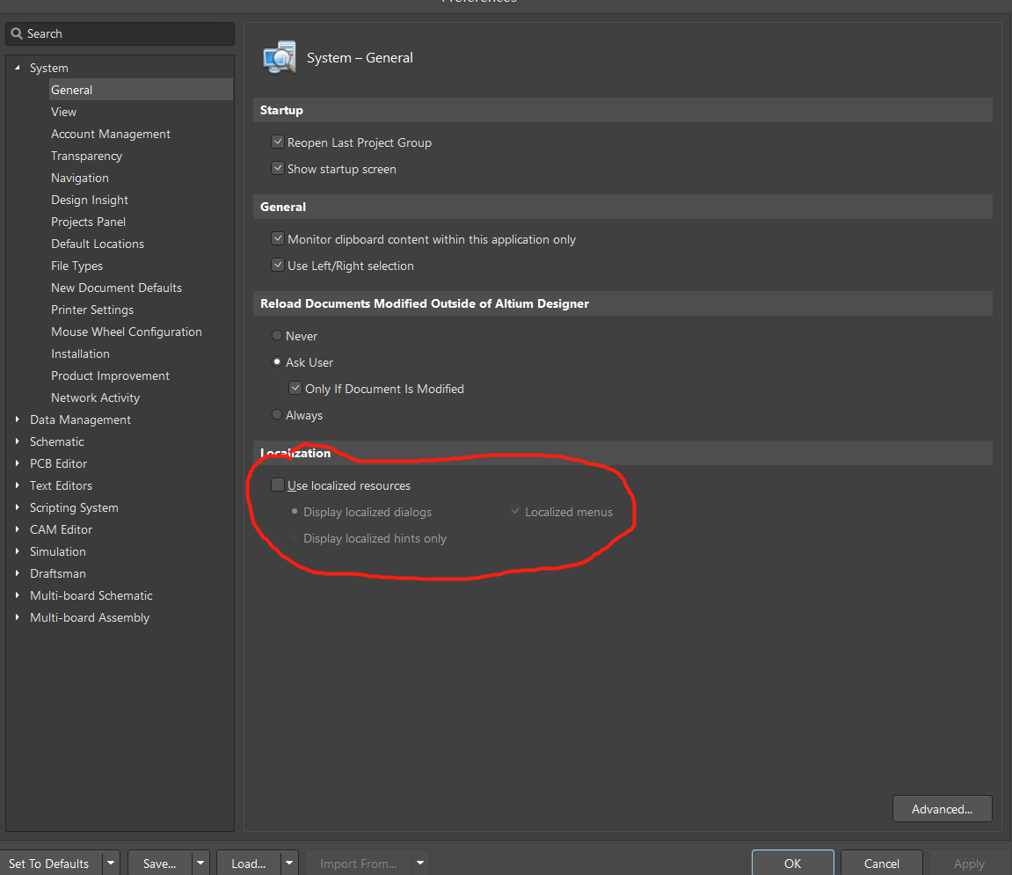1012x875 pixels.
Task: Select the Always radio button
Action: tap(277, 414)
